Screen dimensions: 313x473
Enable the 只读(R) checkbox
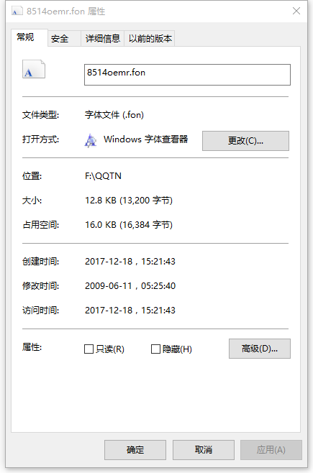[89, 349]
